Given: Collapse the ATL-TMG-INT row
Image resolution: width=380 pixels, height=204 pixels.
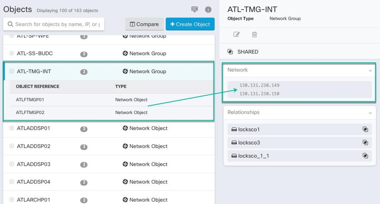Looking at the screenshot, I should point(12,72).
